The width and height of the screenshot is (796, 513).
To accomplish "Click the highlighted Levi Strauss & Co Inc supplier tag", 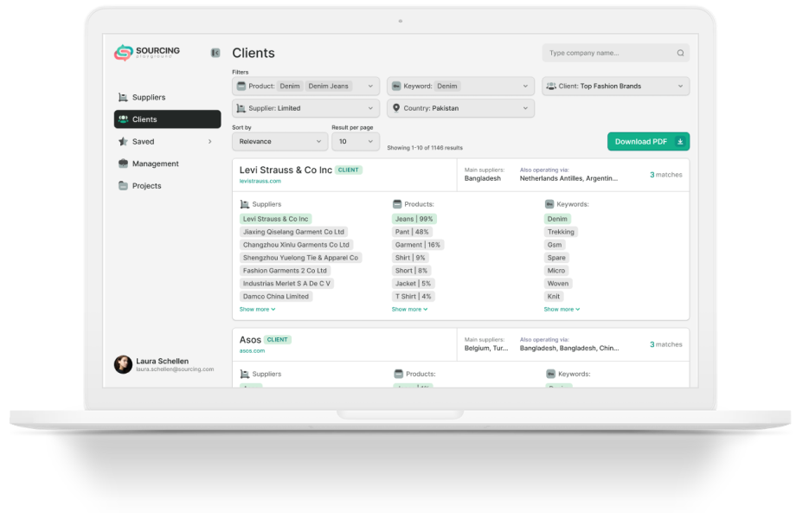I will point(276,219).
